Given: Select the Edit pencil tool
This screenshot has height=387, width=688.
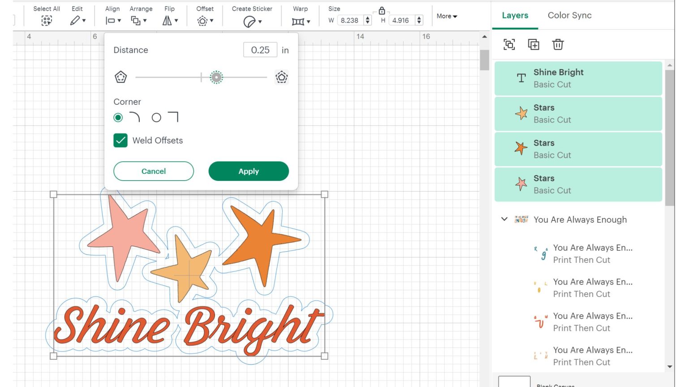Looking at the screenshot, I should click(74, 20).
